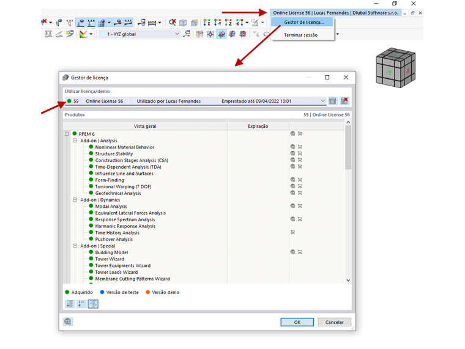The height and width of the screenshot is (349, 465).
Task: Click the dimension line toolbar icon
Action: pyautogui.click(x=152, y=23)
